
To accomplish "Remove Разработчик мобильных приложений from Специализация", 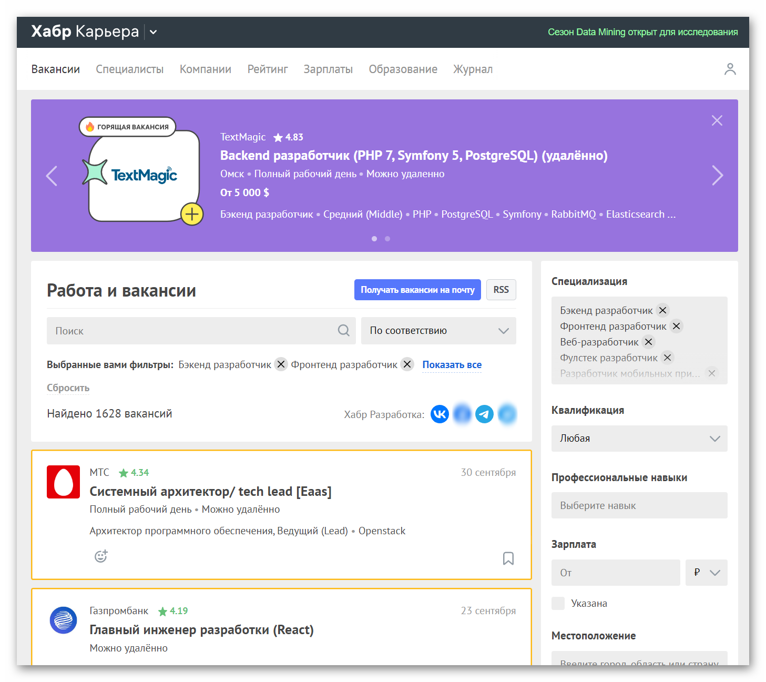I will click(712, 373).
